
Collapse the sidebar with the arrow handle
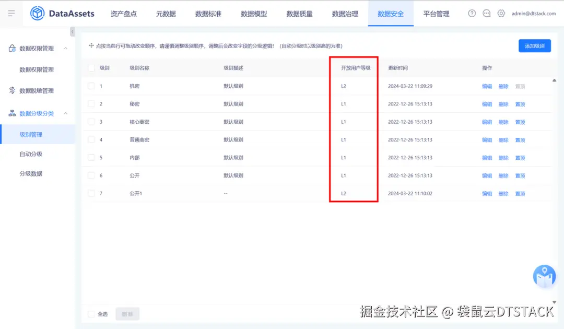72,32
